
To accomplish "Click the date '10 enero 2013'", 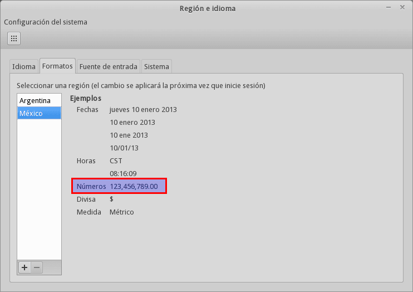I will coord(132,123).
